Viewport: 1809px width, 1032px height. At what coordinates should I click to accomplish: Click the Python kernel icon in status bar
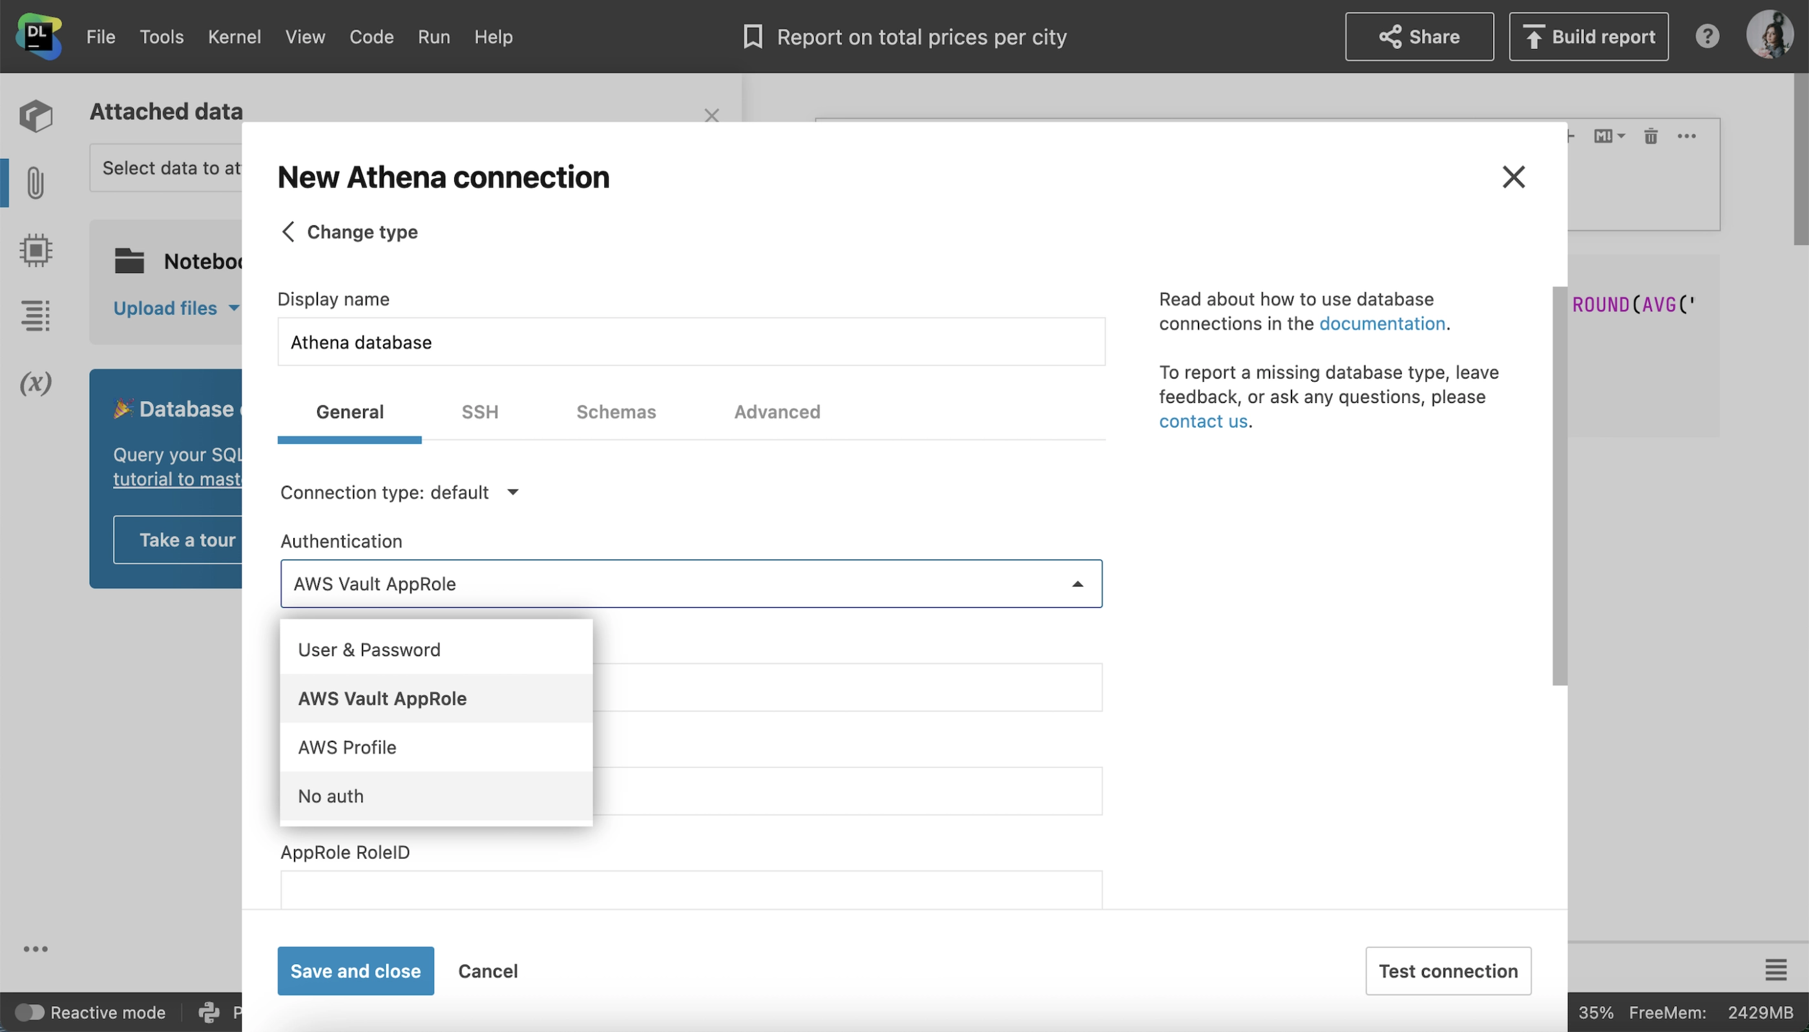click(x=209, y=1012)
